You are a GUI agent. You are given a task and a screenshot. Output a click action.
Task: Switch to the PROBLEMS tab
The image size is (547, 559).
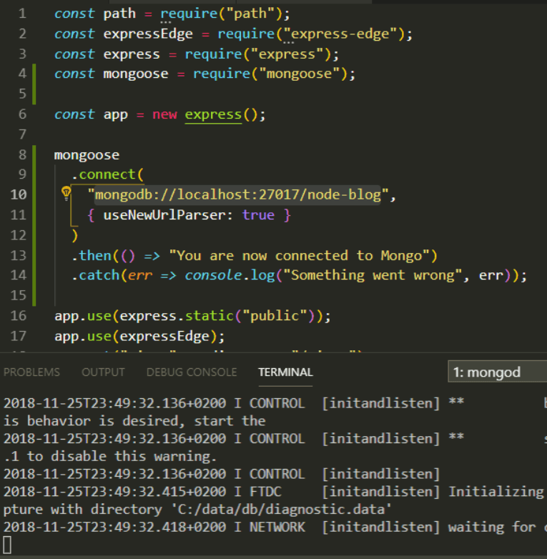pyautogui.click(x=31, y=372)
